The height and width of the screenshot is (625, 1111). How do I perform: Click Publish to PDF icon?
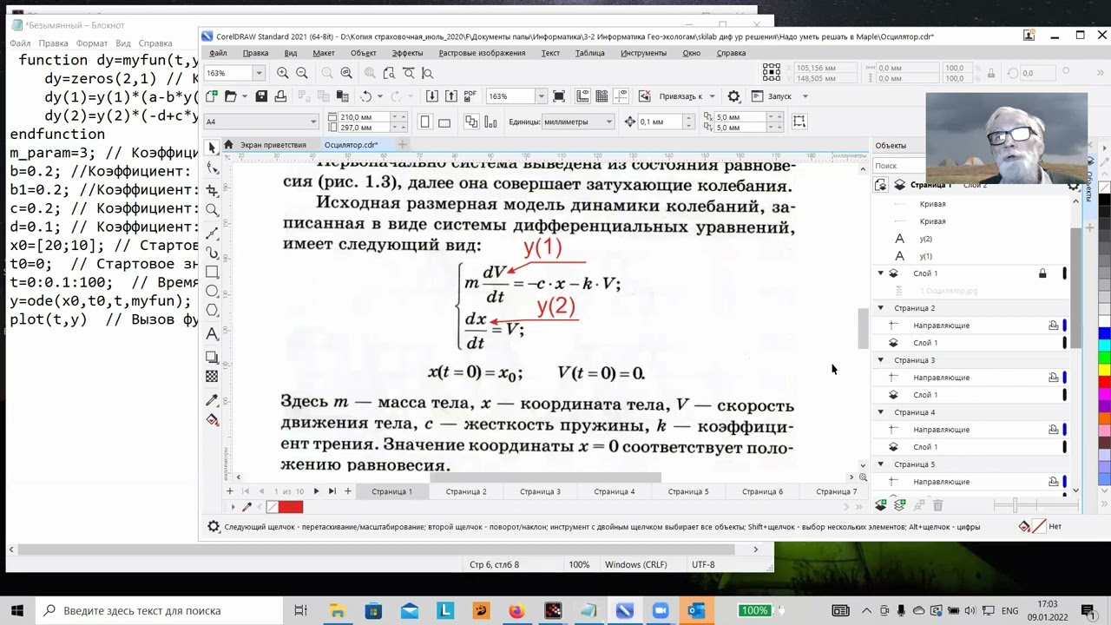[x=470, y=96]
